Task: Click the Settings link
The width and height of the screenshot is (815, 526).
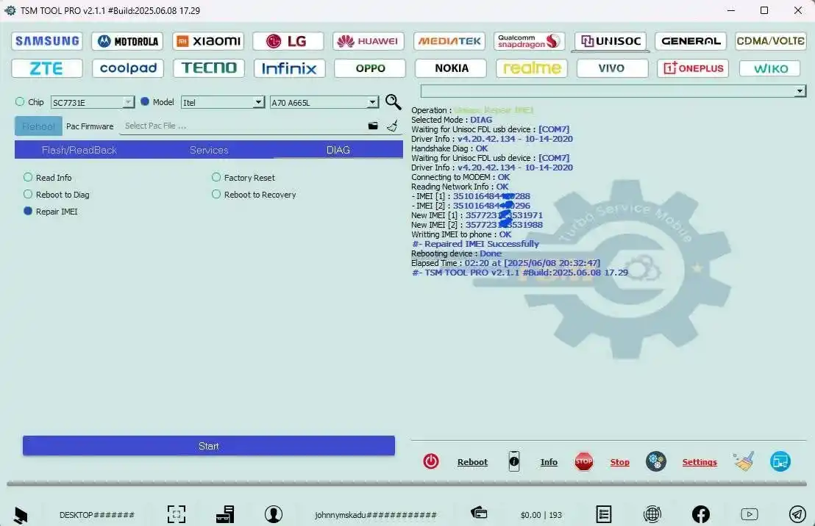Action: coord(700,462)
